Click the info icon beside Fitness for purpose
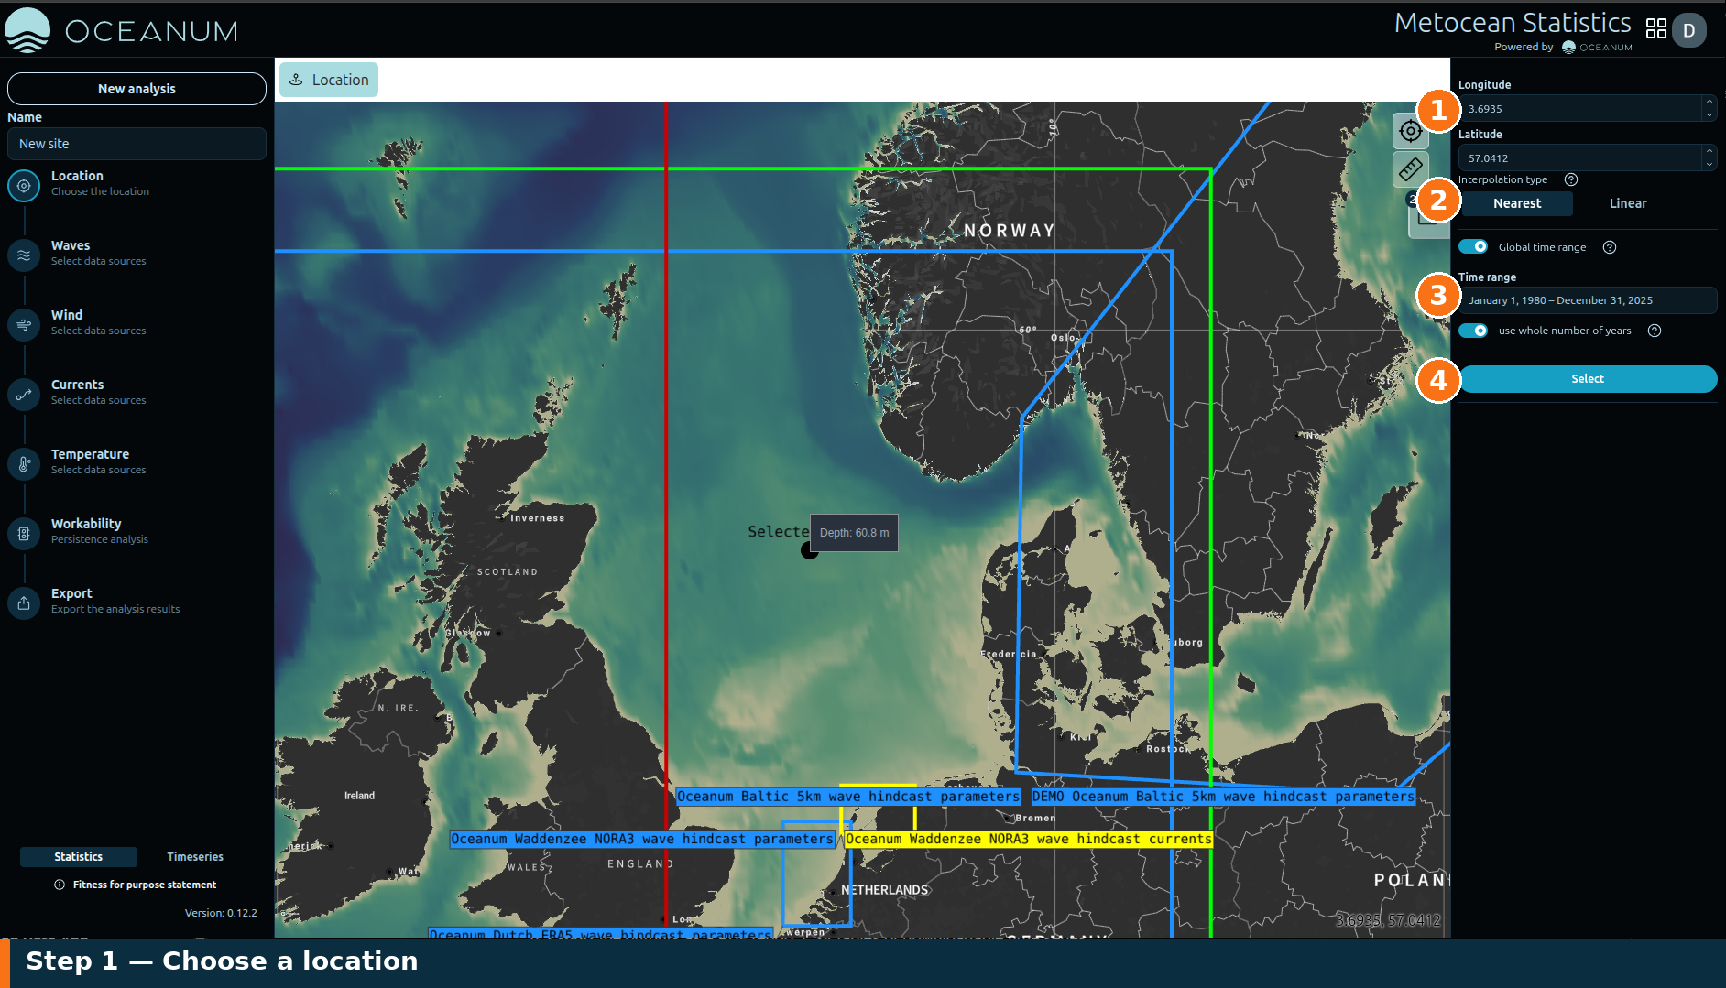 60,885
